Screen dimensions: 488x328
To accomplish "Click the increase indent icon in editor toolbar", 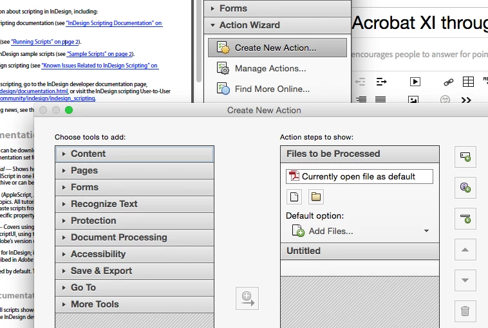I will coord(381,82).
